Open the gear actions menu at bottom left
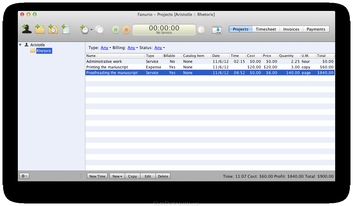This screenshot has height=206, width=353. pos(24,176)
